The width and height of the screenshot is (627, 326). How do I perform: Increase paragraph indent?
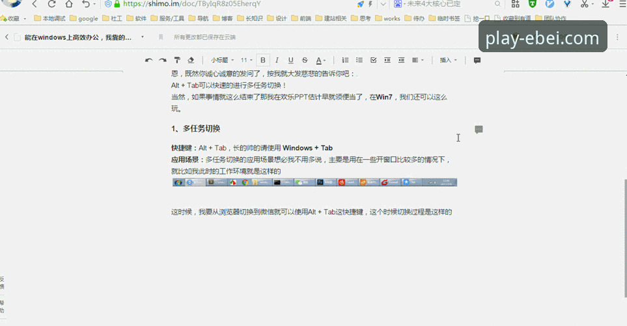pyautogui.click(x=387, y=60)
